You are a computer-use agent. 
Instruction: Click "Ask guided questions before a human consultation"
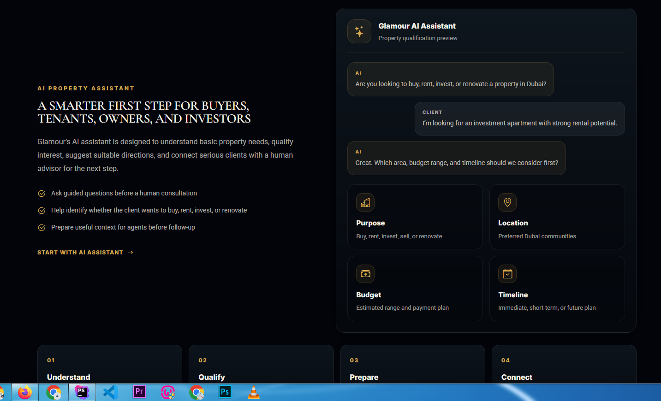[x=124, y=193]
